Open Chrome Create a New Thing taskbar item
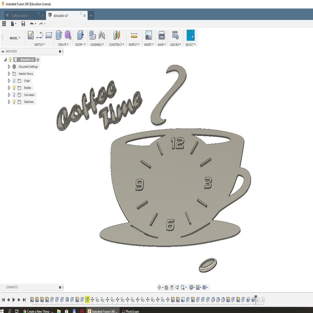The image size is (313, 313). 38,311
